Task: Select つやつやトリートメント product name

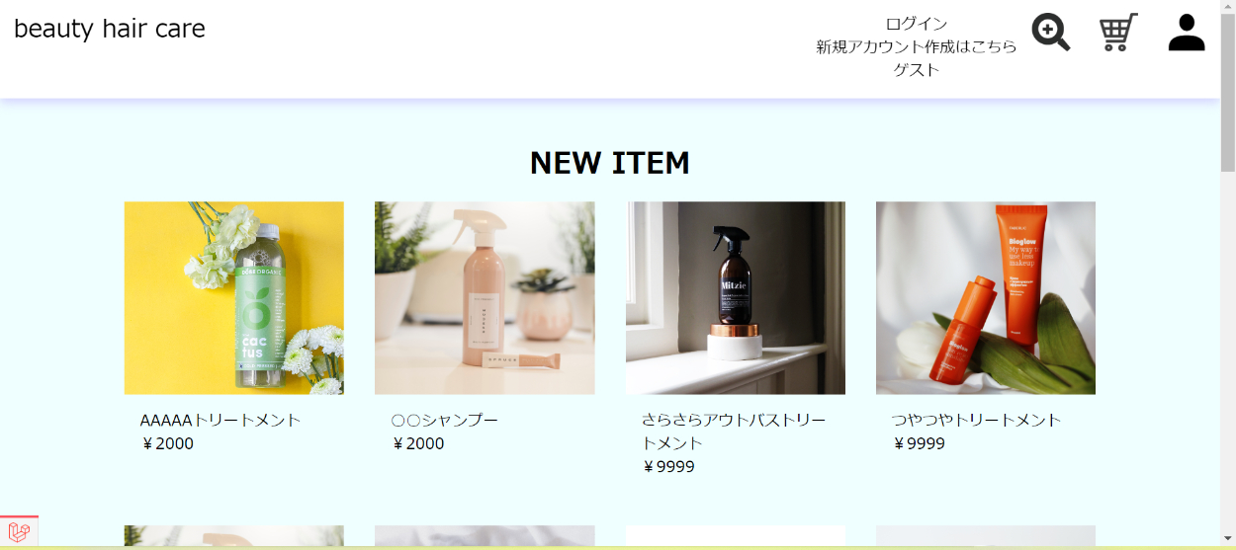Action: (x=977, y=420)
